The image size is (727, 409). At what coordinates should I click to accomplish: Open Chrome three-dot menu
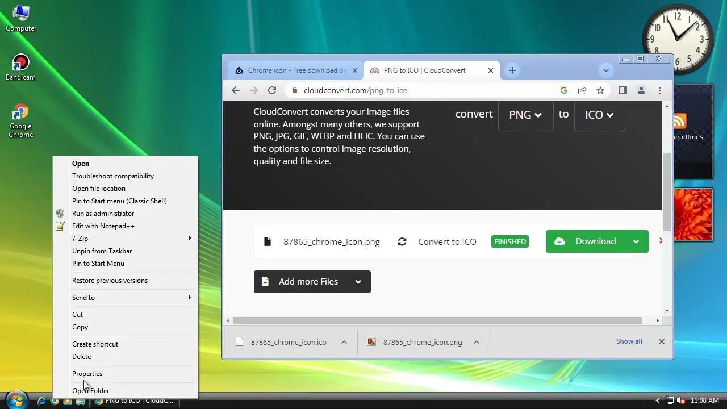(659, 90)
